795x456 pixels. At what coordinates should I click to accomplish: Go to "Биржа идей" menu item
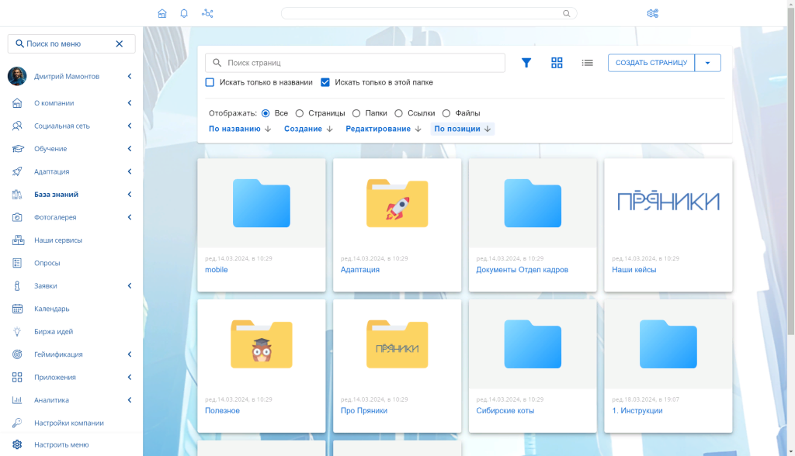click(x=54, y=332)
